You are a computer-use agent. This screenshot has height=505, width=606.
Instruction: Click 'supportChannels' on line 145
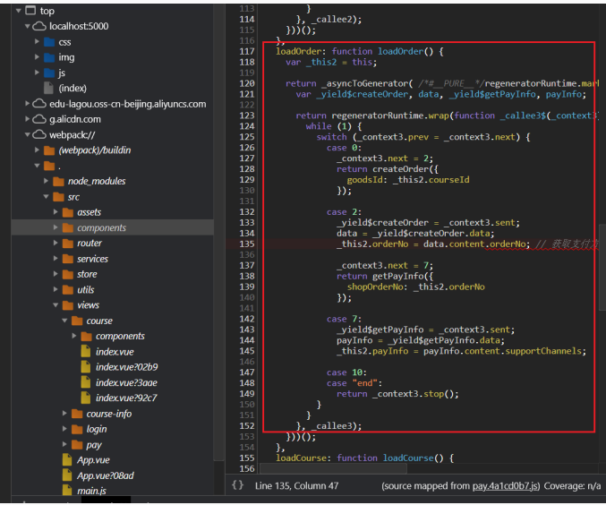543,351
